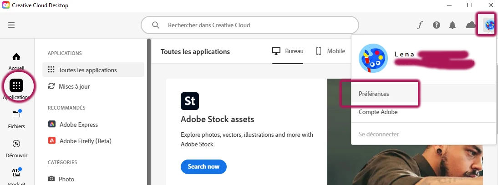
Task: Open cloud sync status icon
Action: (470, 25)
